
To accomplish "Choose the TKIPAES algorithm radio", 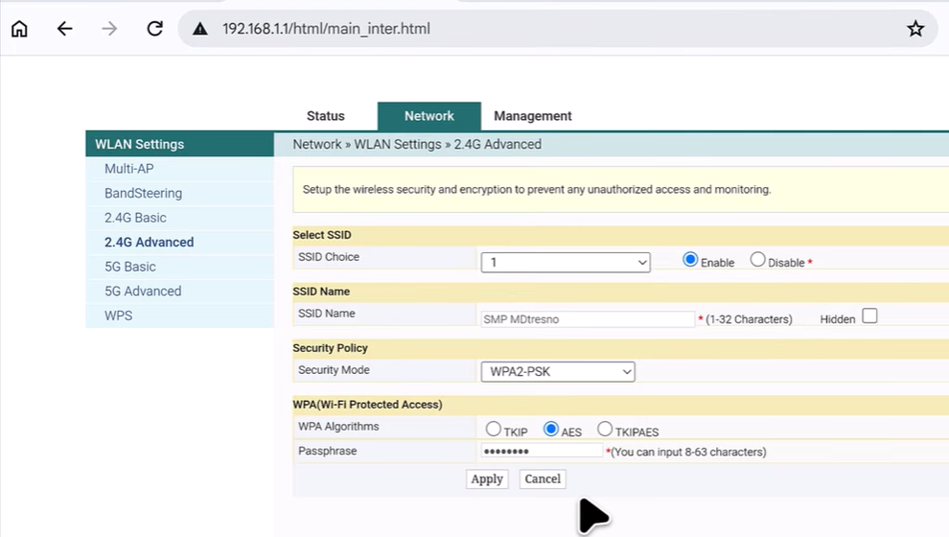I will tap(605, 430).
